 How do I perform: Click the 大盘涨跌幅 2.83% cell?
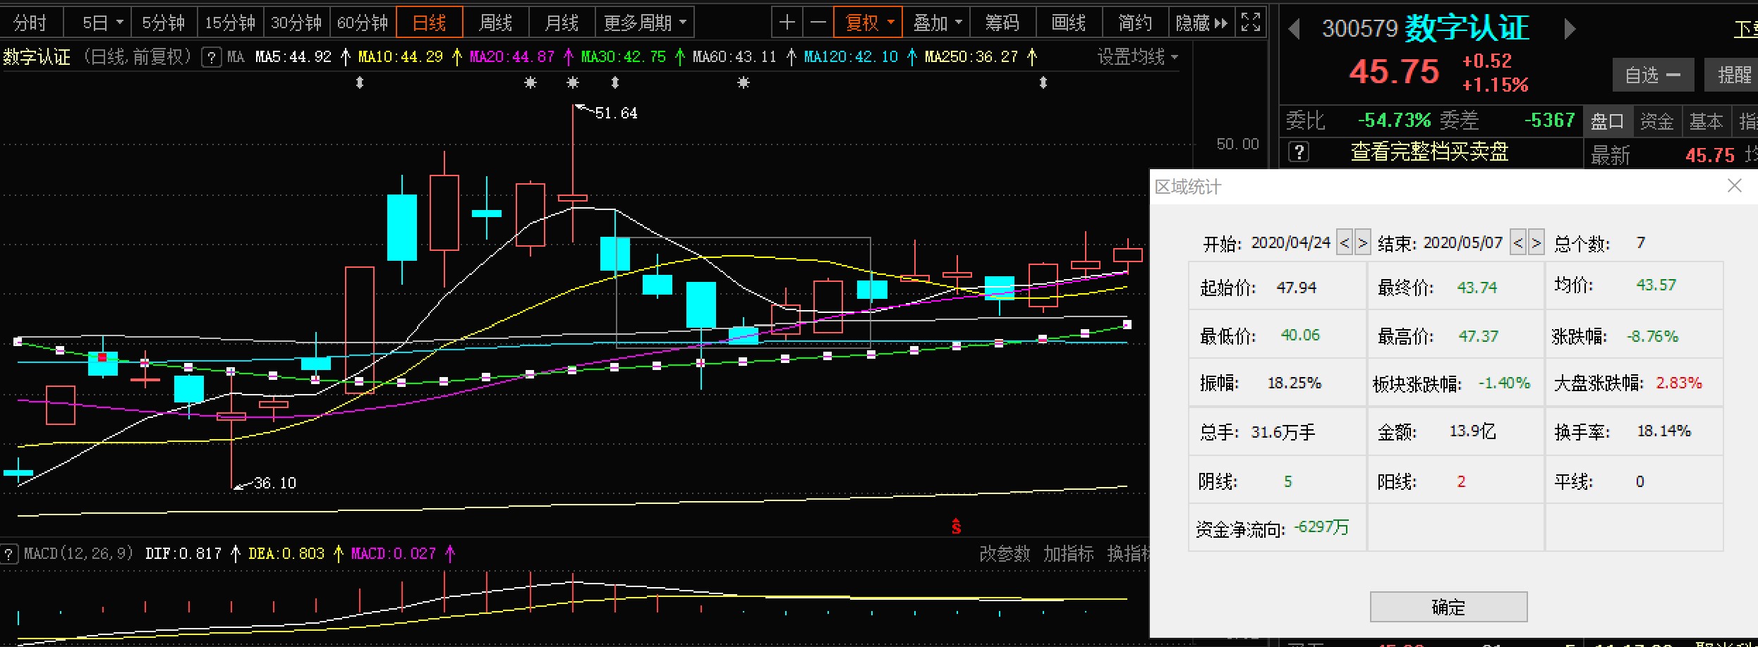pyautogui.click(x=1634, y=383)
